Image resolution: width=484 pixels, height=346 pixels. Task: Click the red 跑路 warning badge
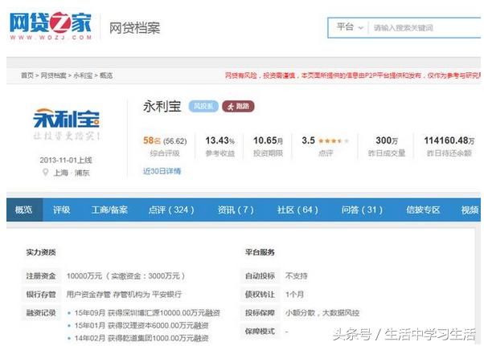pos(238,106)
